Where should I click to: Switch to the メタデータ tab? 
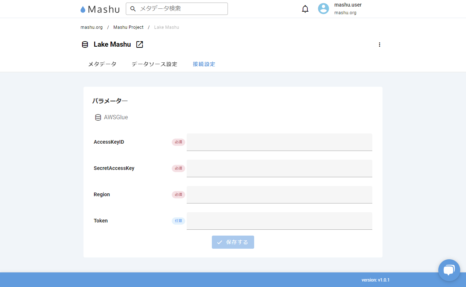[102, 64]
